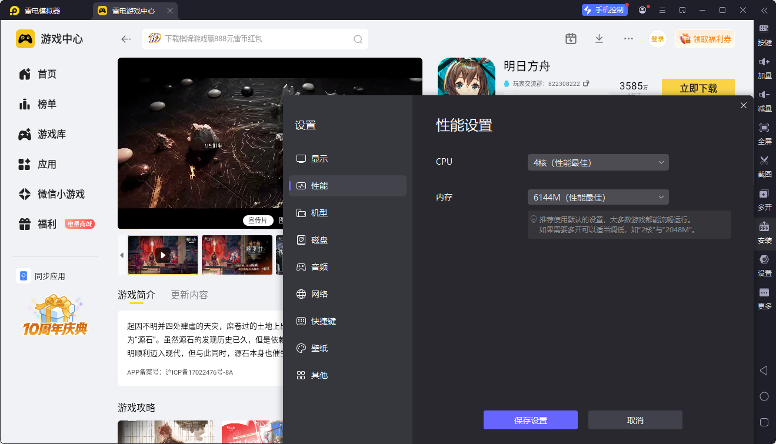Copy the player group number 822308222
This screenshot has height=444, width=776.
[x=586, y=84]
